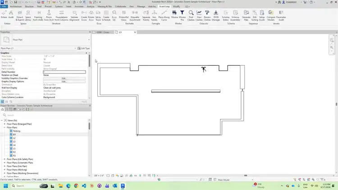The height and width of the screenshot is (190, 338).
Task: Click the Detail Number input field
Action: pyautogui.click(x=64, y=72)
